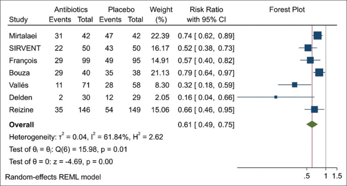The height and width of the screenshot is (186, 347).
Task: Click the Weight (%) column header
Action: 158,15
